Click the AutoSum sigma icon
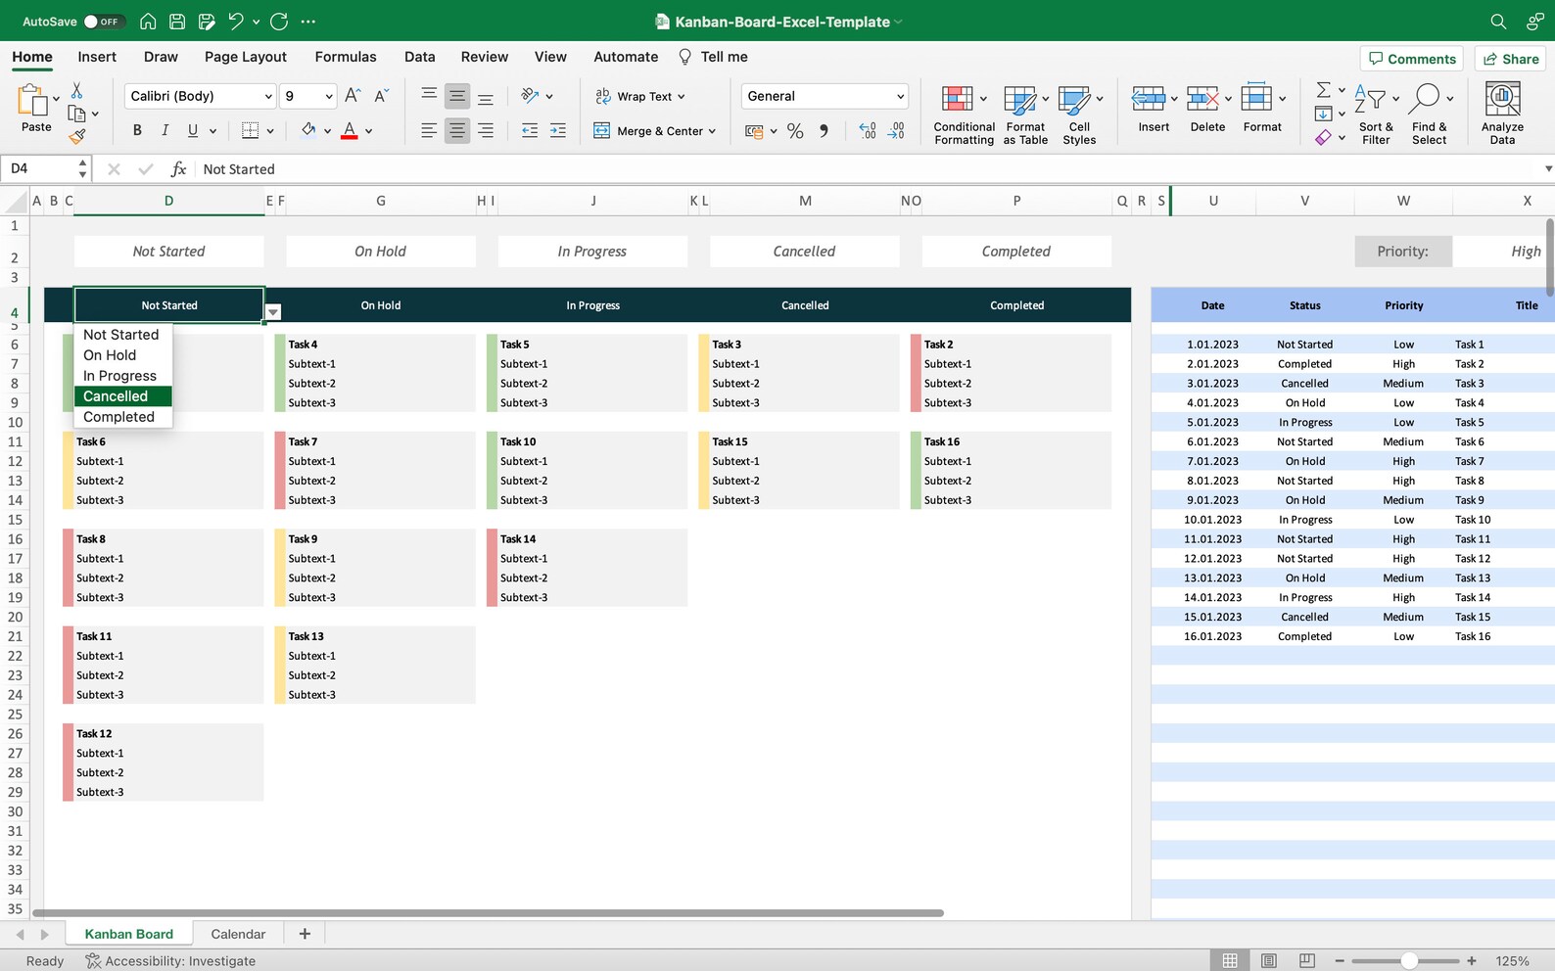The image size is (1555, 971). [x=1323, y=90]
